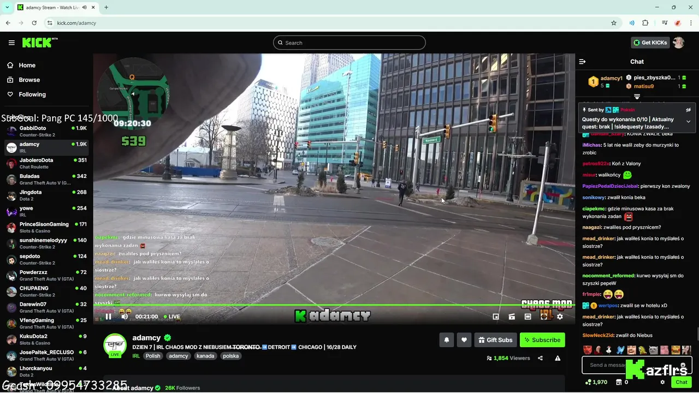Expand the gift leaderboard arrow
This screenshot has width=699, height=393.
(637, 97)
